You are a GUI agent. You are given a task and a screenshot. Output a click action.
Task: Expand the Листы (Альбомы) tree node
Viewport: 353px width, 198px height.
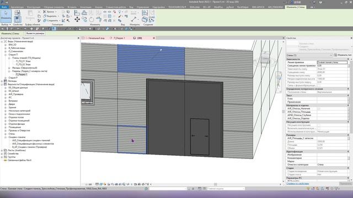tap(2, 150)
